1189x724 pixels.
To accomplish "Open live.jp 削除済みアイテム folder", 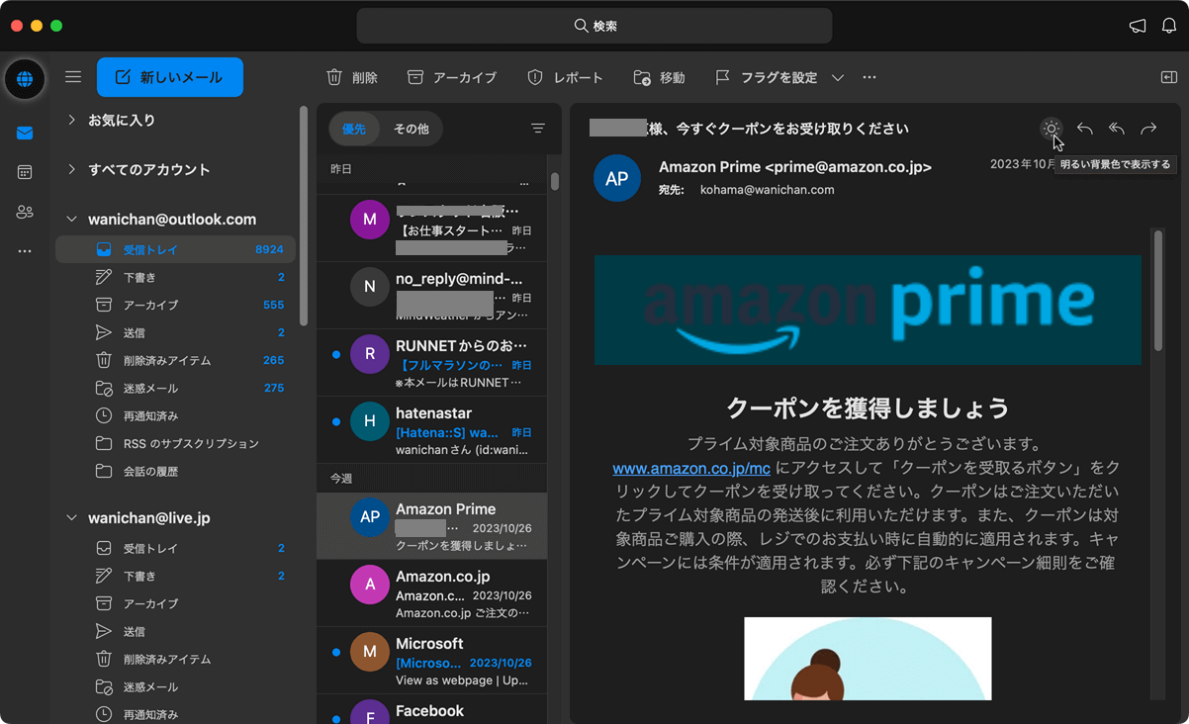I will (176, 659).
